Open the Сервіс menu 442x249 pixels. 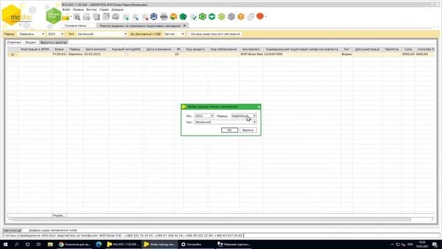pos(104,9)
